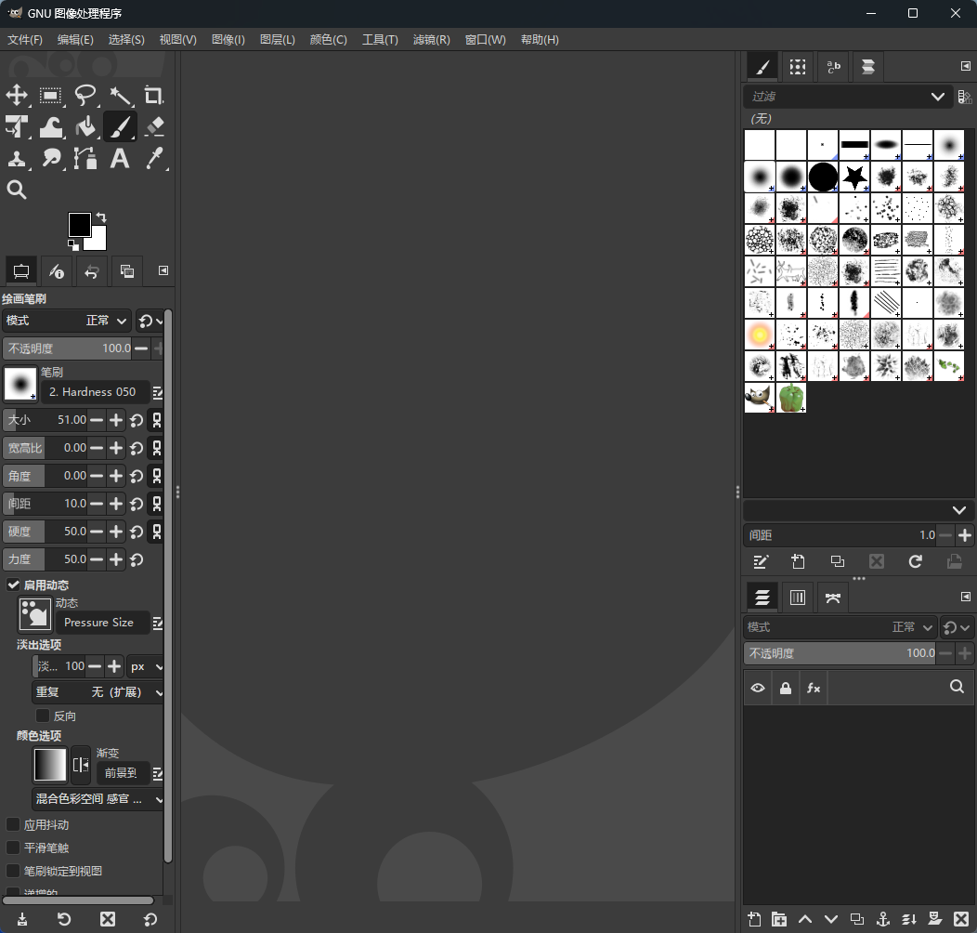977x933 pixels.
Task: Select the green pepper brush
Action: click(791, 398)
